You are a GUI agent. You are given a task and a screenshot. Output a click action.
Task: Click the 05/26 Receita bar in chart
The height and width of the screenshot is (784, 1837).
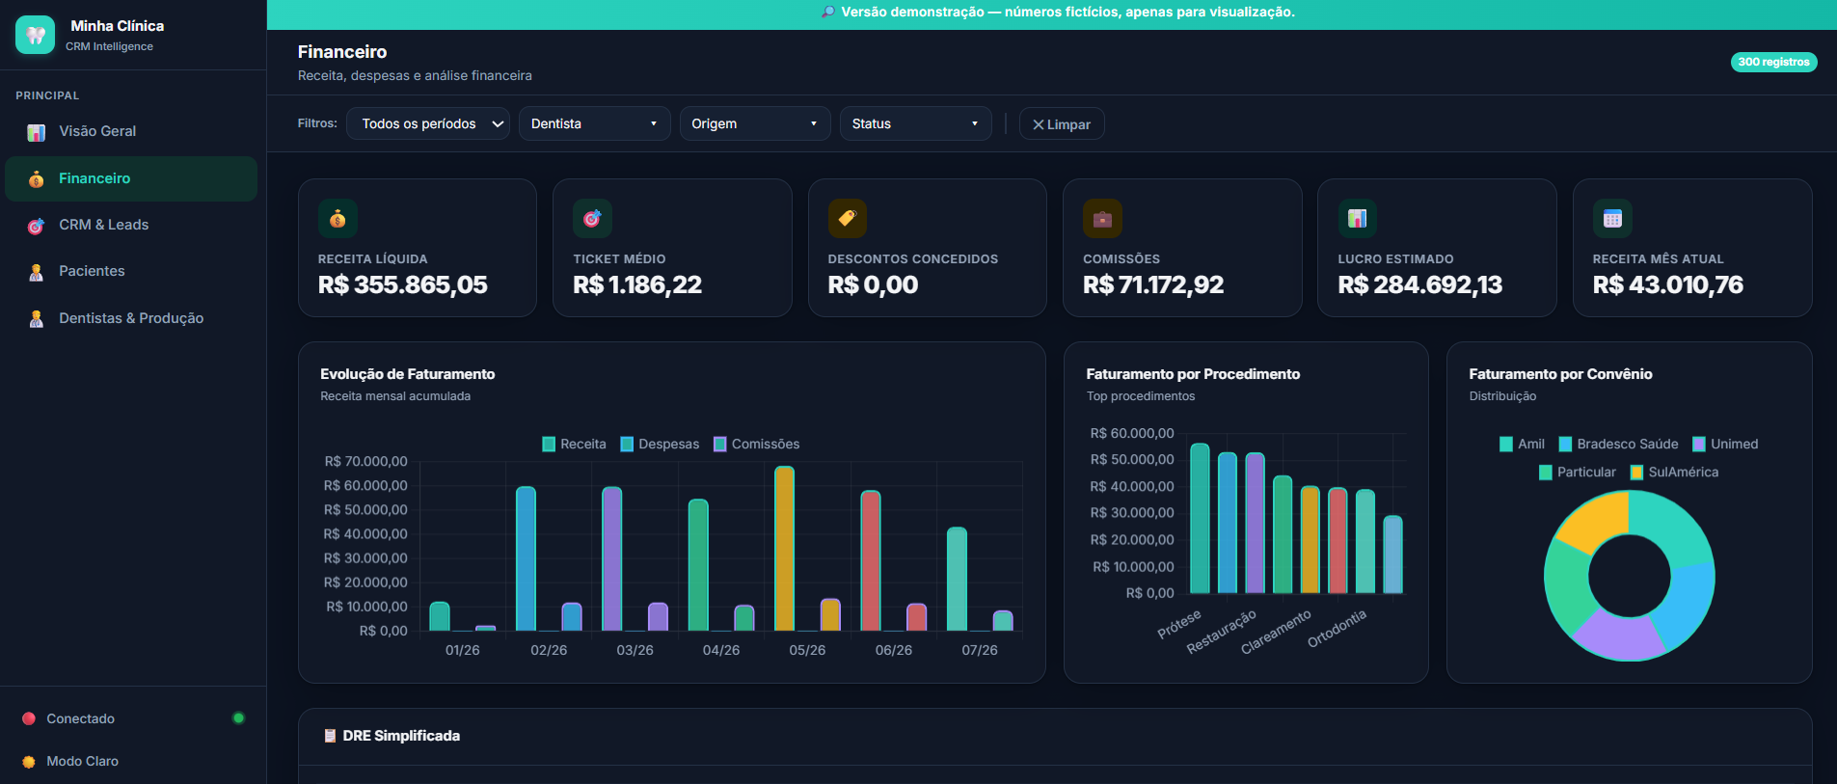784,549
